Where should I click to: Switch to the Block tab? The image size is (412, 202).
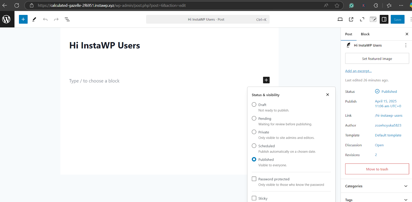tap(365, 34)
